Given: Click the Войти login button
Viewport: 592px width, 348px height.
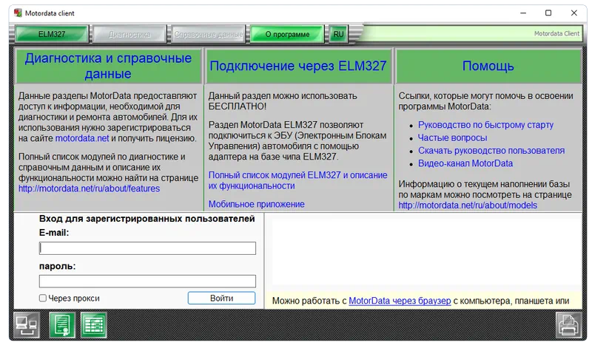Looking at the screenshot, I should pos(221,298).
